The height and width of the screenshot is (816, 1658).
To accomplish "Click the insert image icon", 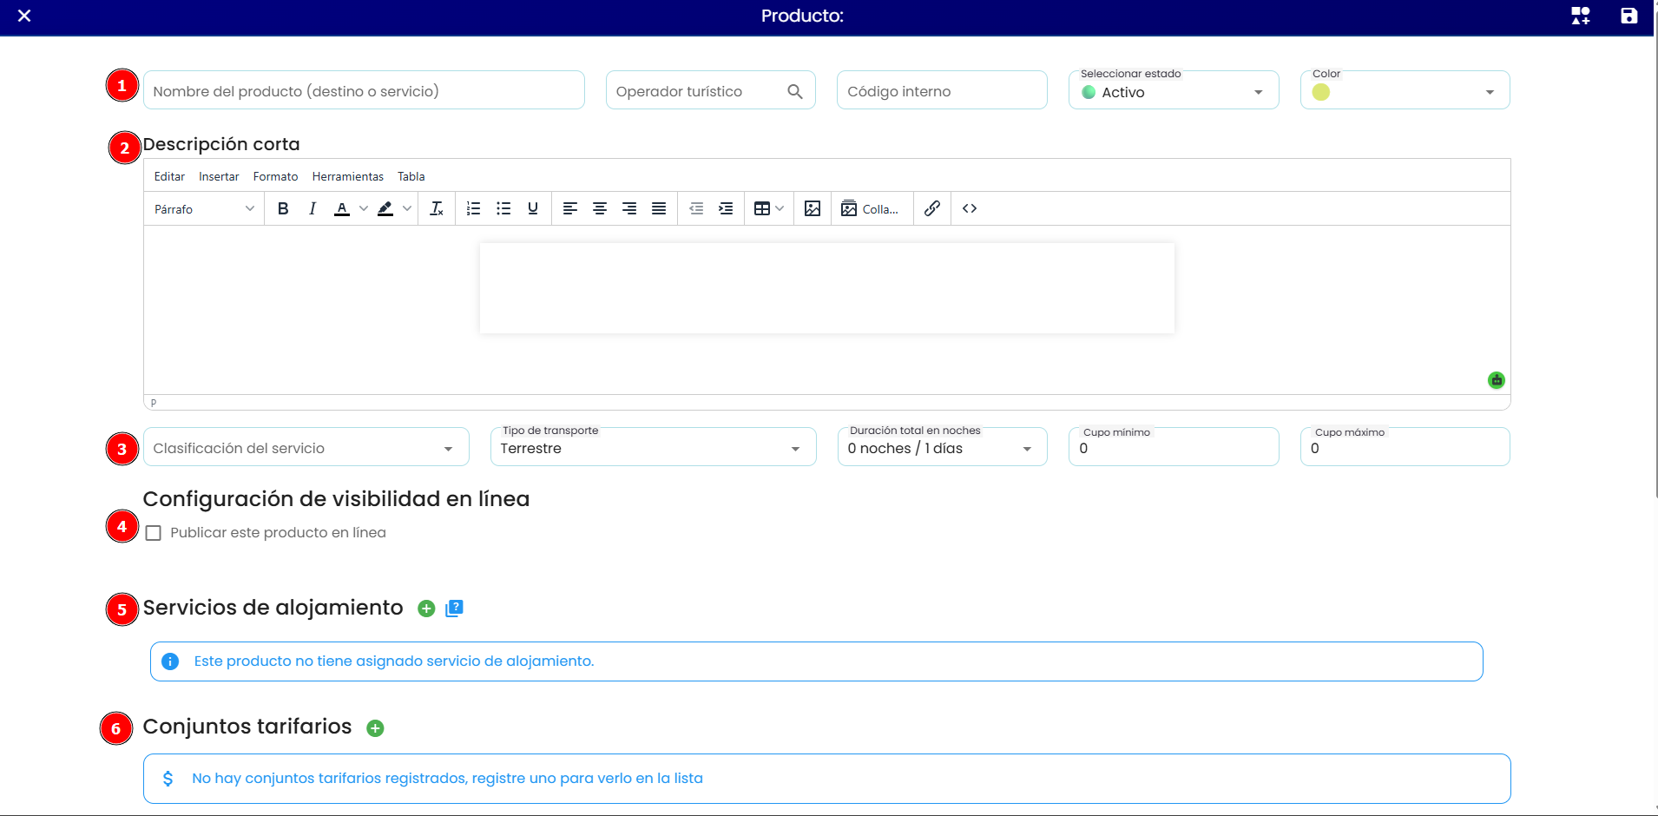I will point(813,208).
